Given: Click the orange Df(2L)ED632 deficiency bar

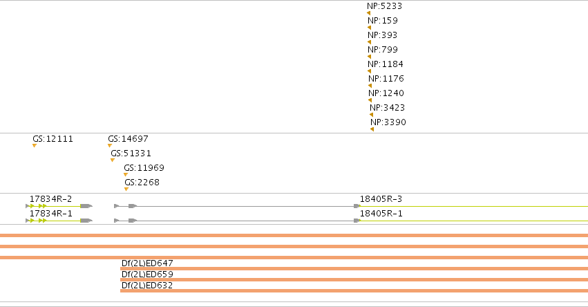Looking at the screenshot, I should pyautogui.click(x=354, y=291).
